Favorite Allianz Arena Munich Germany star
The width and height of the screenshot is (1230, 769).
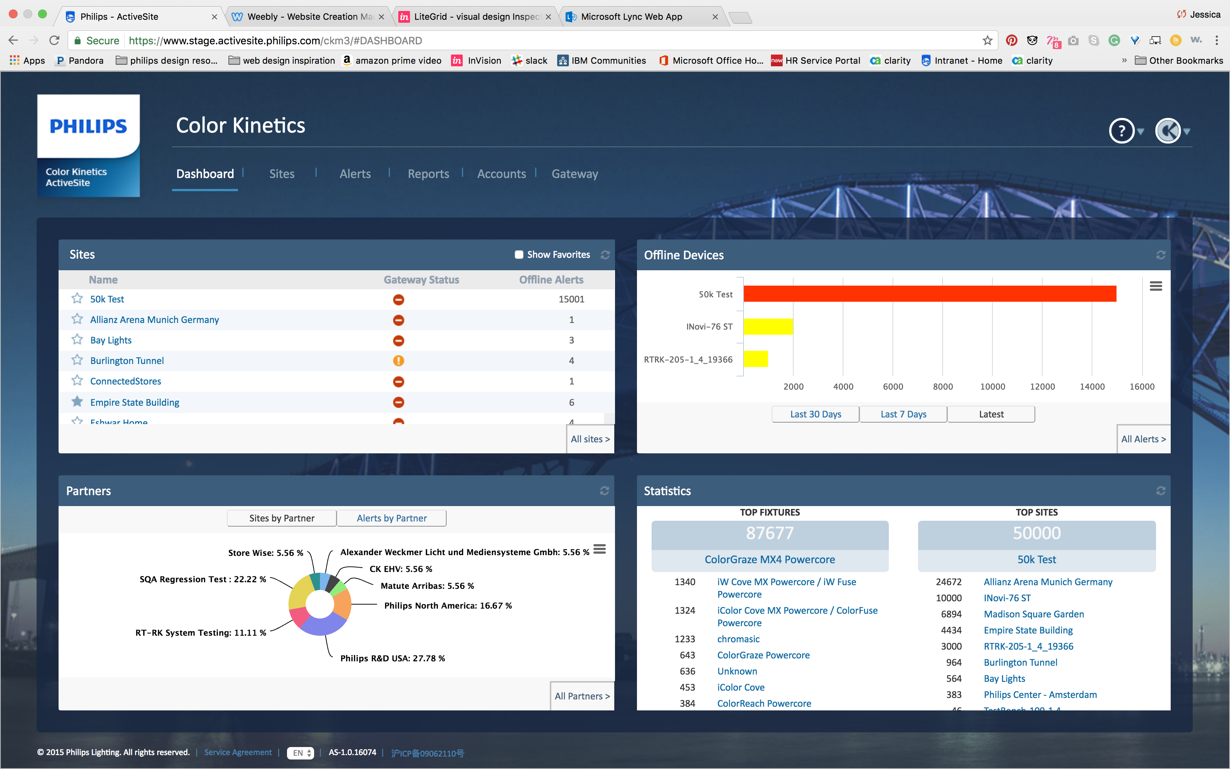(x=77, y=319)
